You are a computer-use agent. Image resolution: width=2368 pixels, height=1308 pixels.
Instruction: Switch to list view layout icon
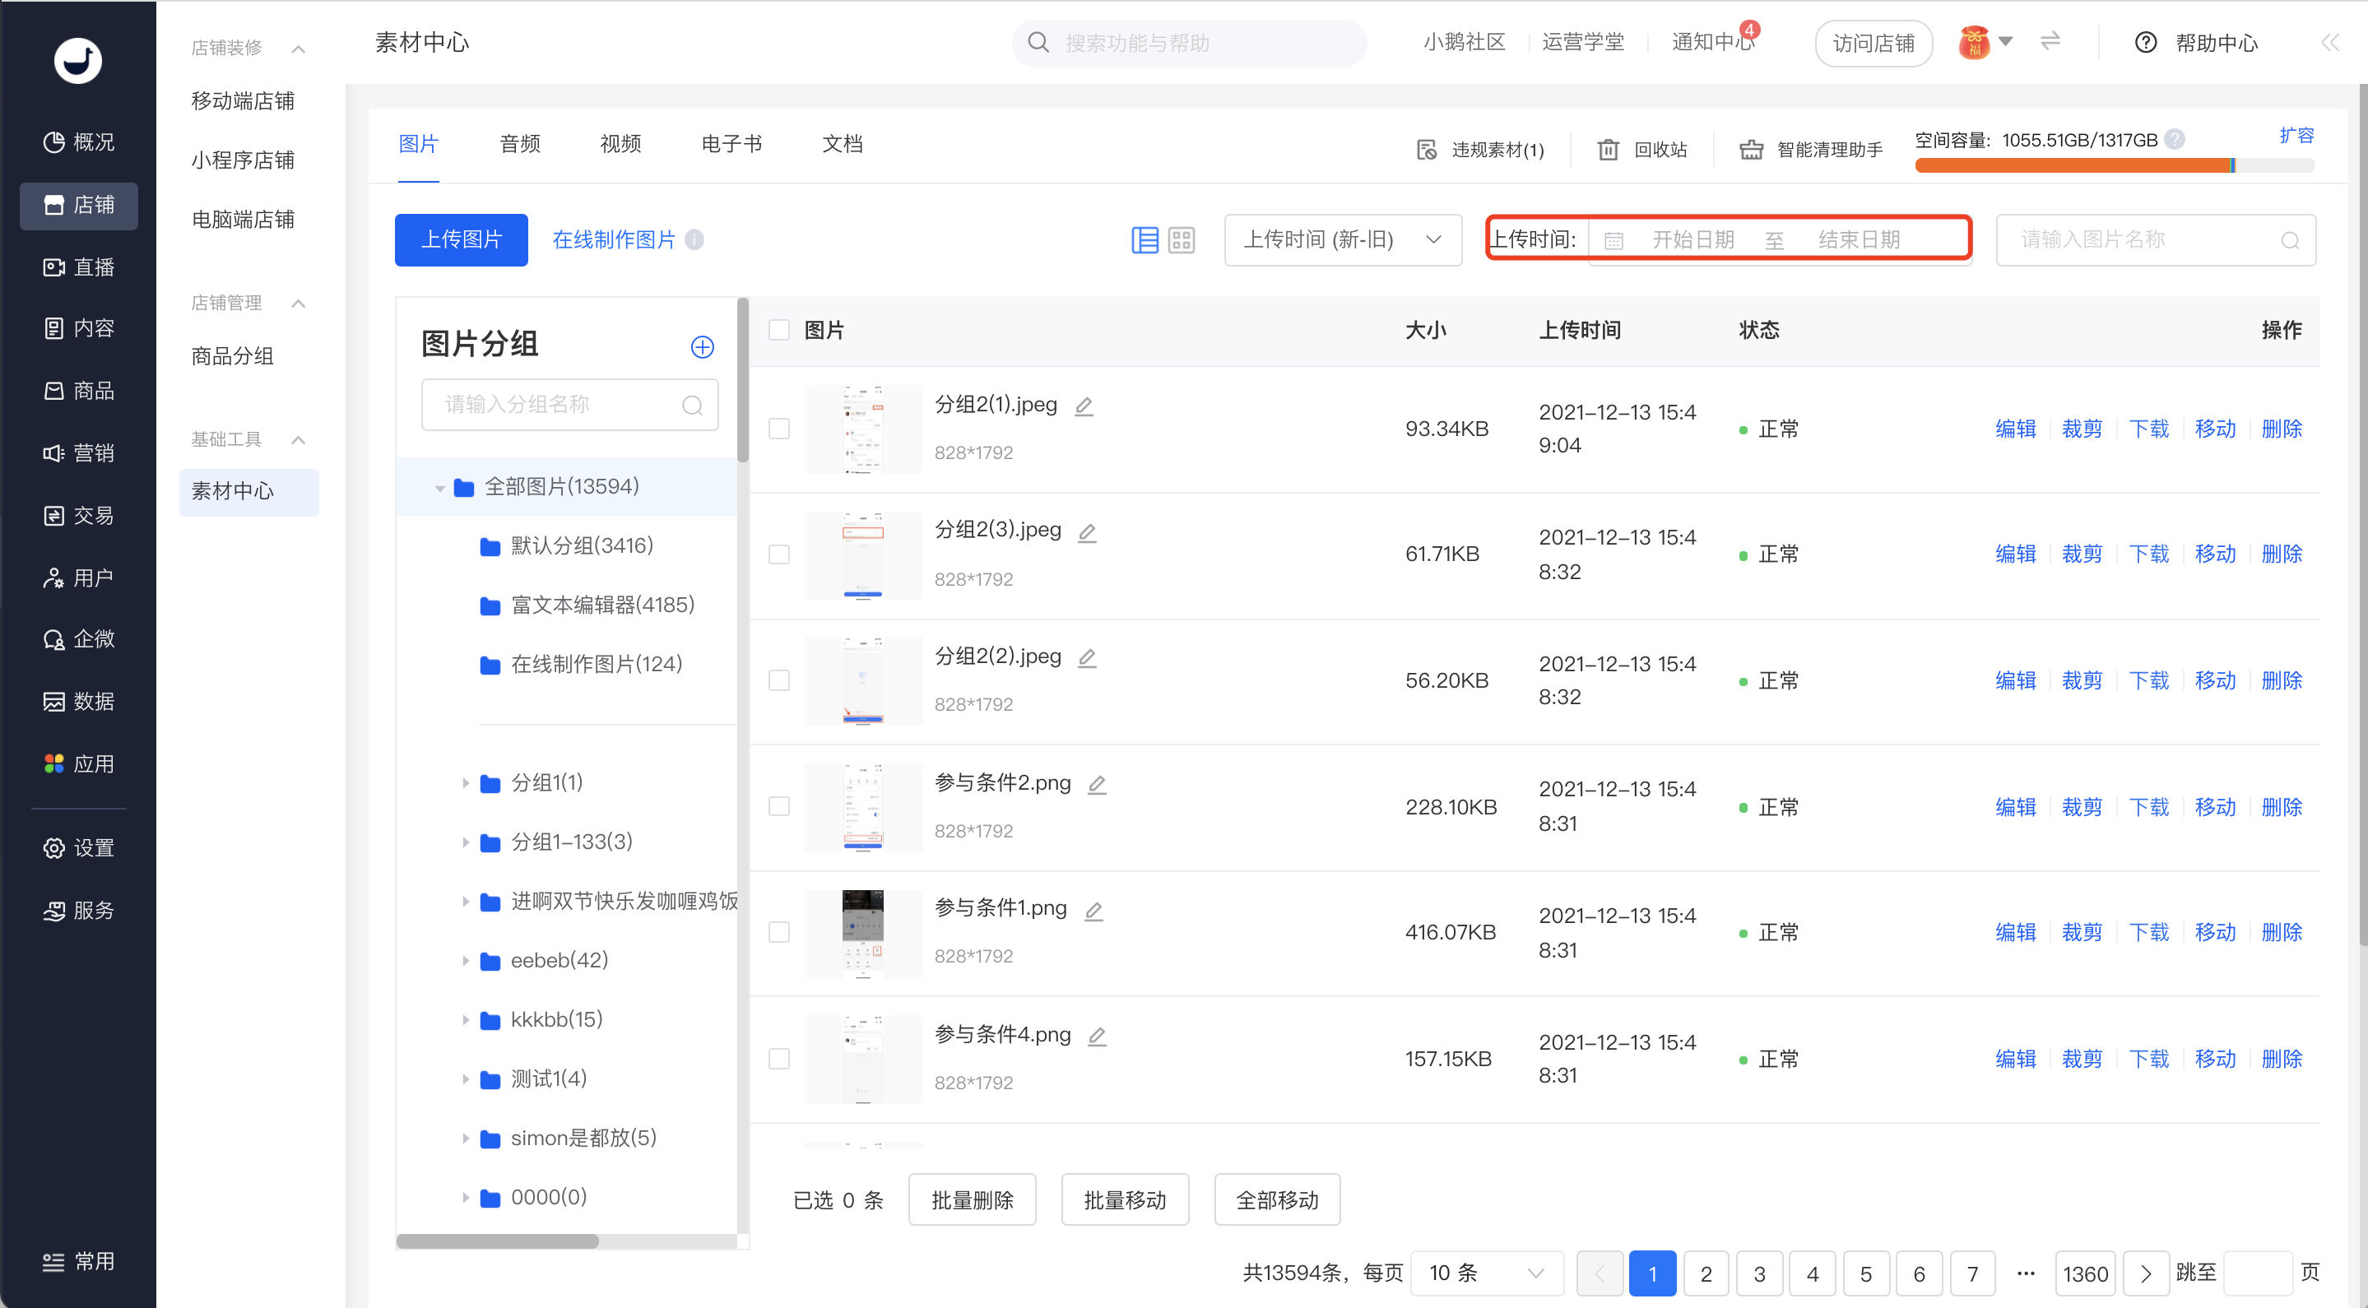point(1145,240)
